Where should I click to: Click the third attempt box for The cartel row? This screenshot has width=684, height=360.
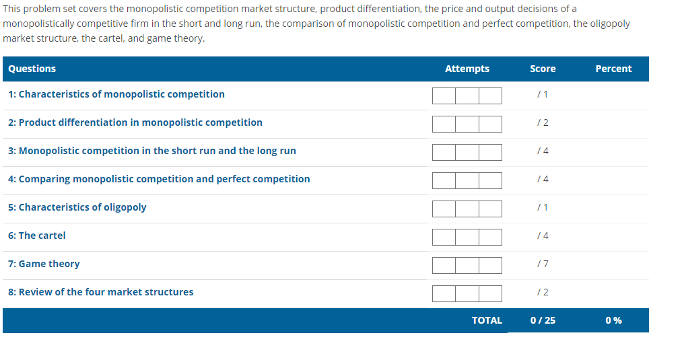point(490,237)
